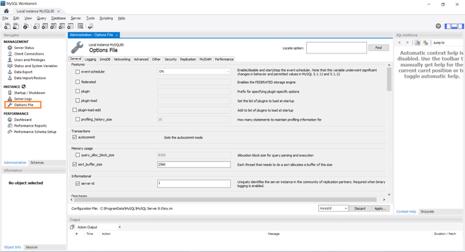Screen dimensions: 465x252
Task: Click the Action Output copy icon
Action: (x=72, y=227)
